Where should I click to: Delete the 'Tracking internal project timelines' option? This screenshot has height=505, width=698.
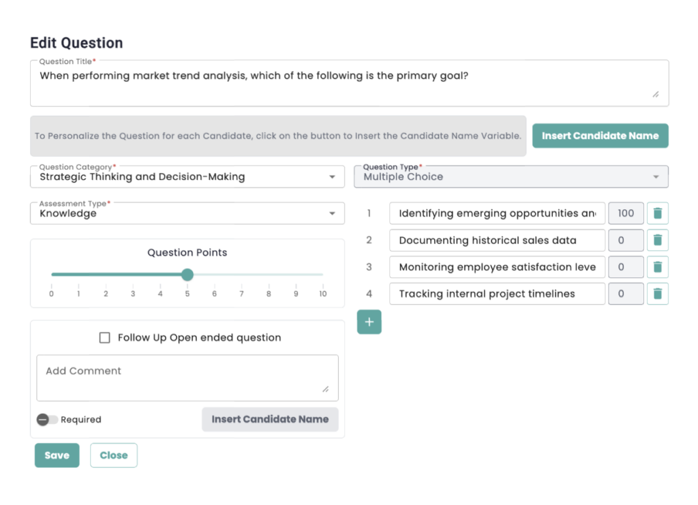pyautogui.click(x=657, y=294)
